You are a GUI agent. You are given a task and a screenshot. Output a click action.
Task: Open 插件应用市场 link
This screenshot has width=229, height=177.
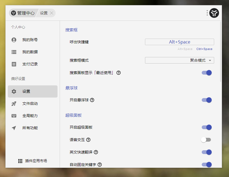point(33,161)
